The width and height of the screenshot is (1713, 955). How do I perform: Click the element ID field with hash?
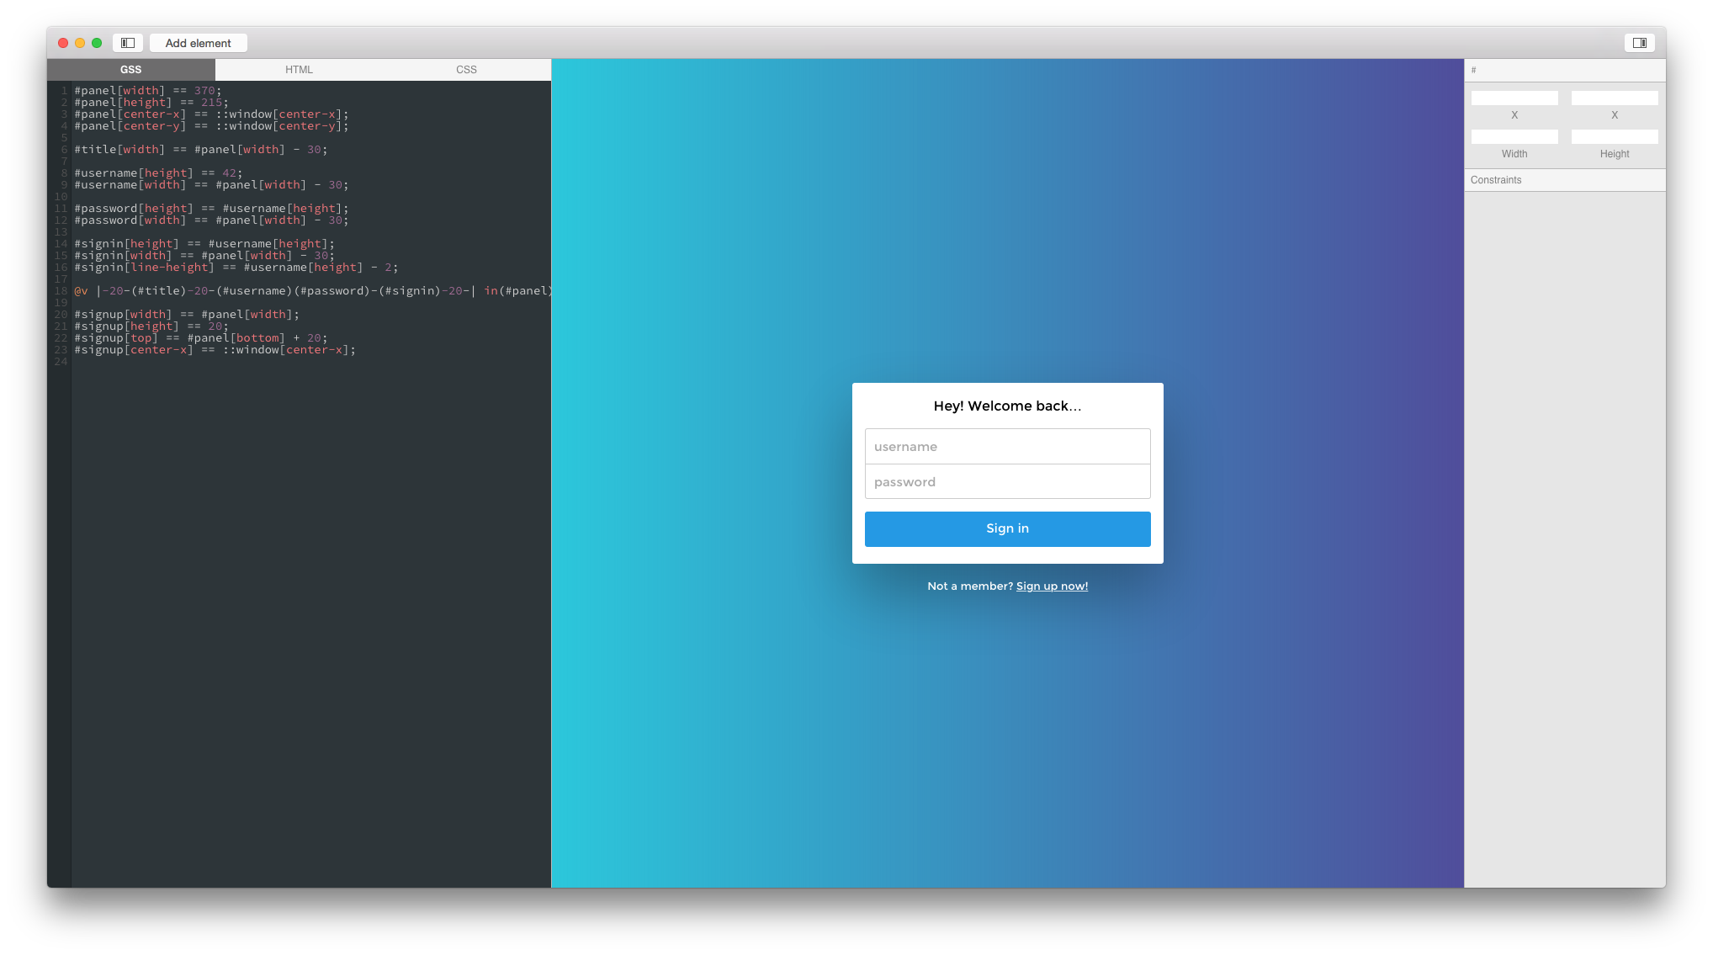(1565, 70)
